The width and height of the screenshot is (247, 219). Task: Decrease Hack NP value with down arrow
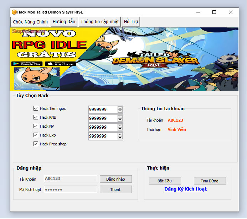[x=120, y=129]
